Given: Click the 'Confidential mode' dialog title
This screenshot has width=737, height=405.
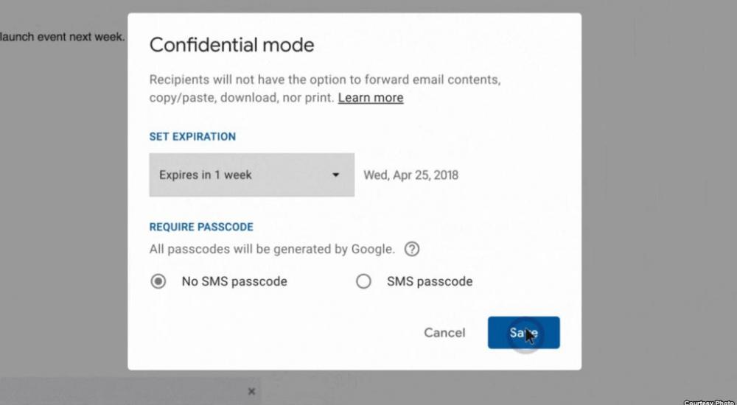Looking at the screenshot, I should click(232, 45).
